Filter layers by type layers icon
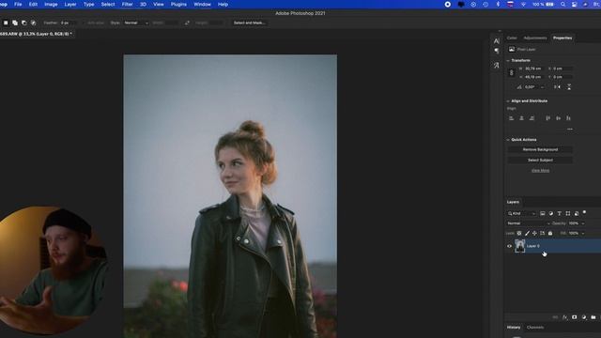Viewport: 601px width, 338px height. click(x=560, y=213)
